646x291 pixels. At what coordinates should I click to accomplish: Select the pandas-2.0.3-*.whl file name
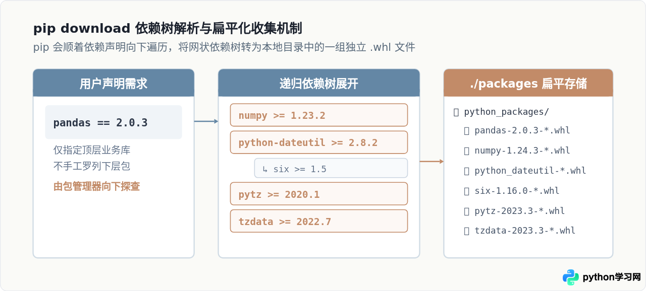(522, 131)
